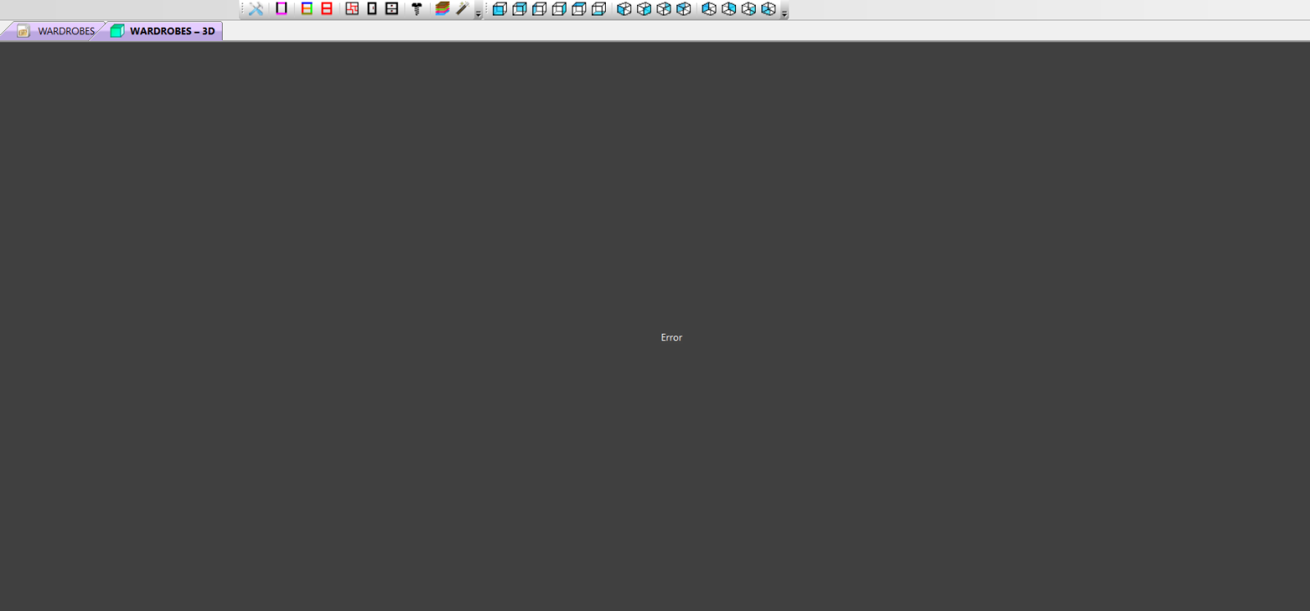Click the first isometric cube view icon
Screen dimensions: 1310x611
click(x=624, y=9)
